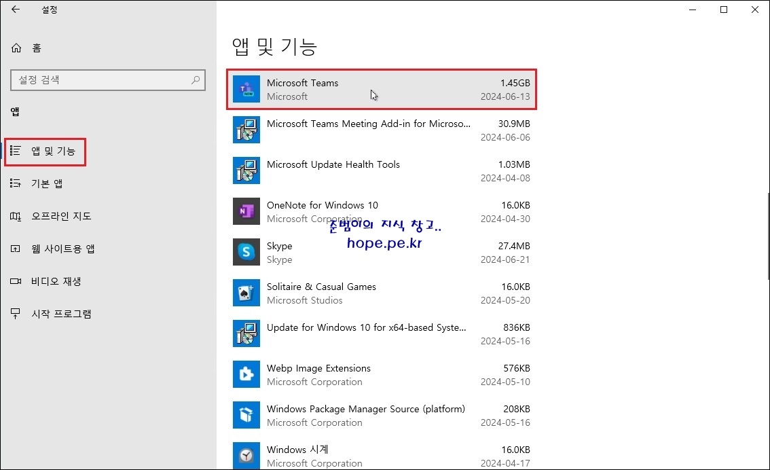Click the OneNote for Windows 10 icon
The height and width of the screenshot is (470, 770).
click(x=246, y=212)
